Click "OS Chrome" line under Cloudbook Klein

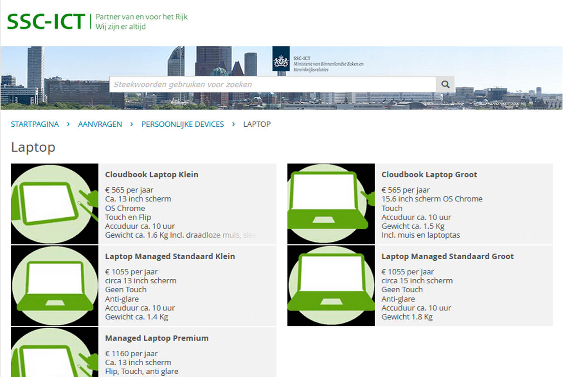(125, 208)
